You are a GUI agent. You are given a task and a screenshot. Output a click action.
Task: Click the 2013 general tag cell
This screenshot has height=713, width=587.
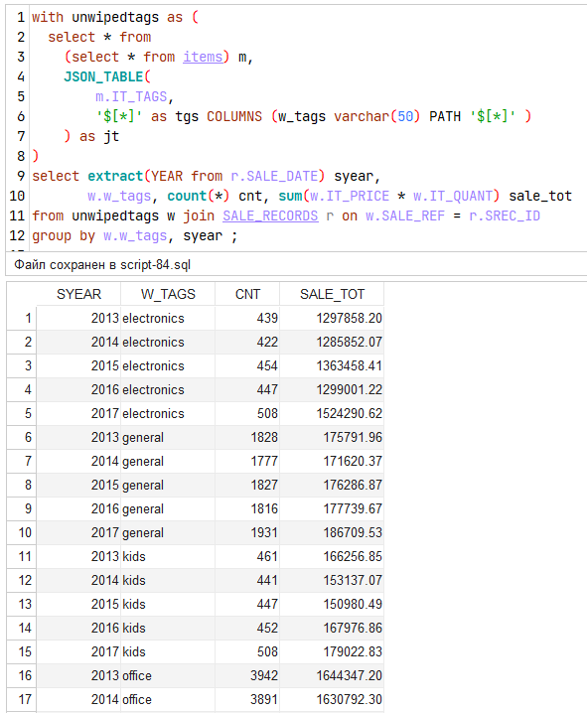click(x=168, y=437)
